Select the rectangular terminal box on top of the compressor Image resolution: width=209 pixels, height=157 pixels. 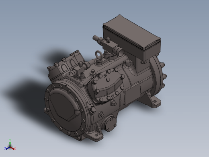pyautogui.click(x=132, y=37)
